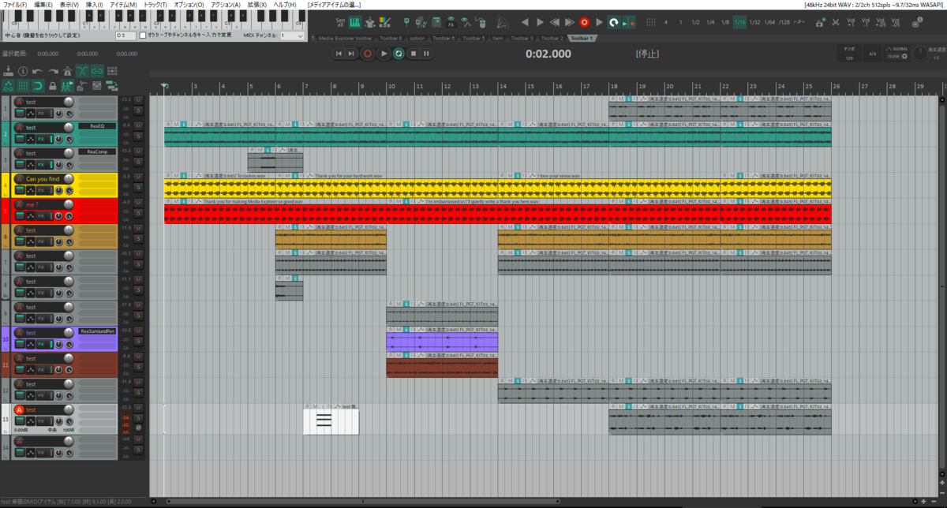Click the tempo 120 box
947x508 pixels.
(849, 54)
